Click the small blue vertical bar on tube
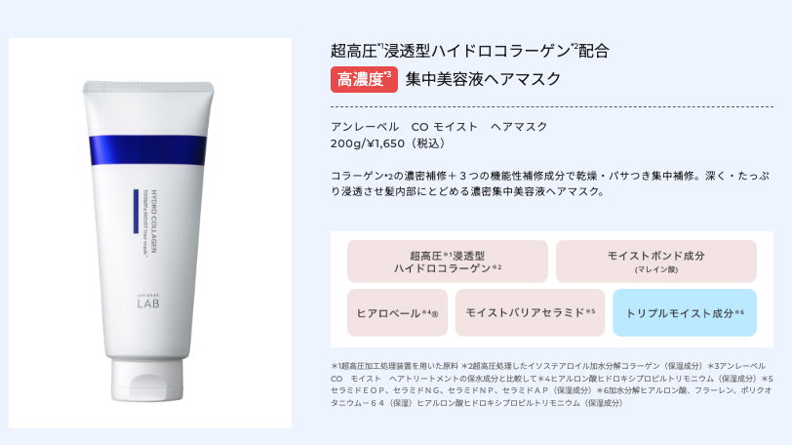Screen dimensions: 792x445 [136, 211]
